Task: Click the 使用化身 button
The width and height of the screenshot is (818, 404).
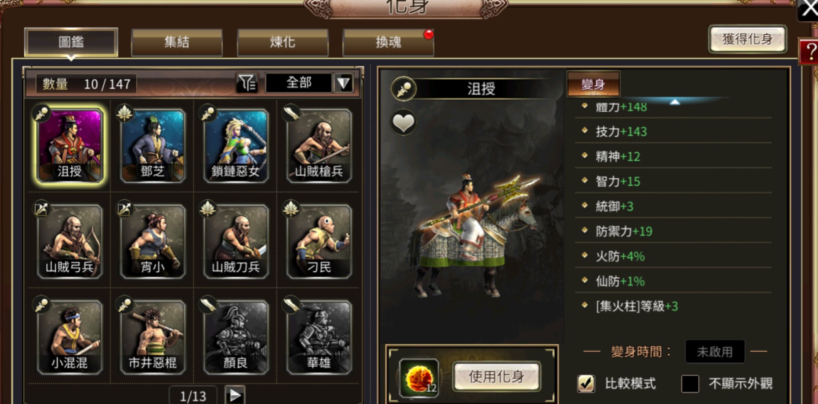Action: pyautogui.click(x=497, y=377)
